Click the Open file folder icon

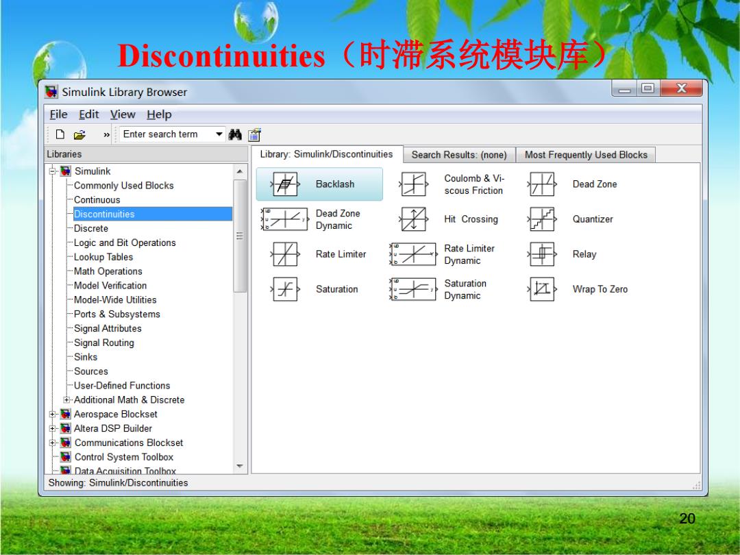79,135
